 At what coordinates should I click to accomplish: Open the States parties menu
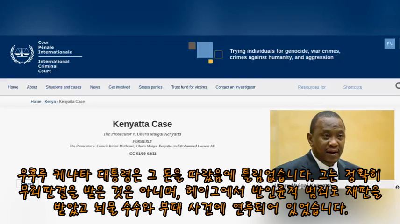(150, 87)
